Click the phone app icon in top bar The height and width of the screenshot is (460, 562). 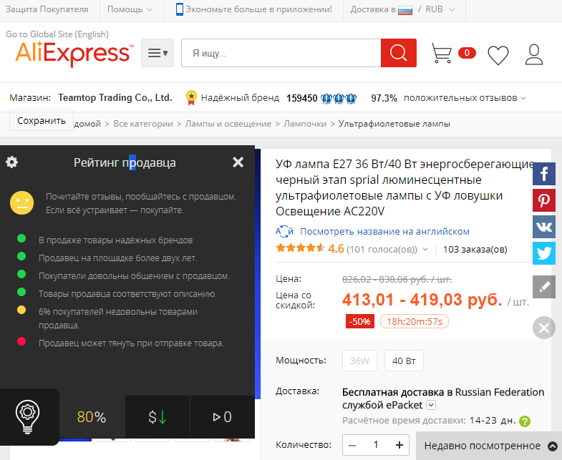tap(179, 9)
